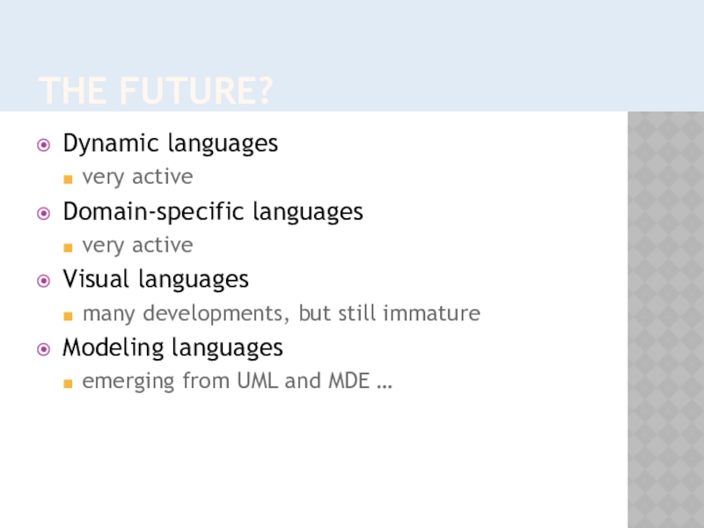Click the orange square bullet under Domain-specific languages
Image resolution: width=704 pixels, height=528 pixels.
point(68,246)
